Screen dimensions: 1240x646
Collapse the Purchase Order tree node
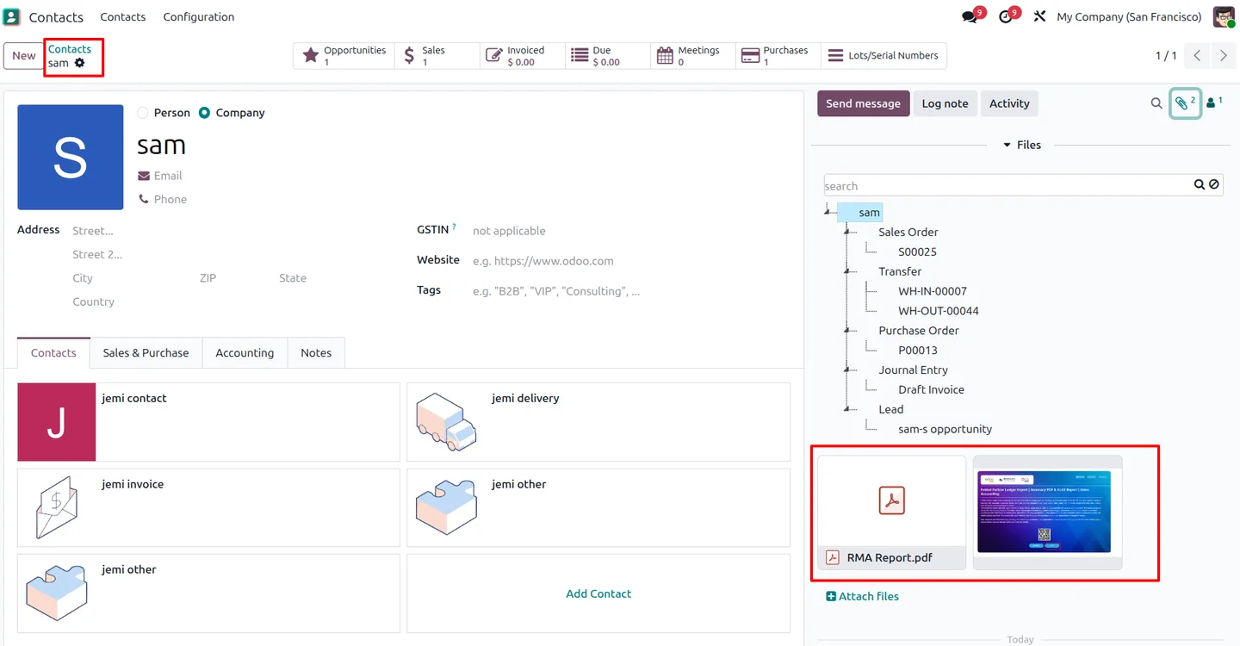point(847,331)
